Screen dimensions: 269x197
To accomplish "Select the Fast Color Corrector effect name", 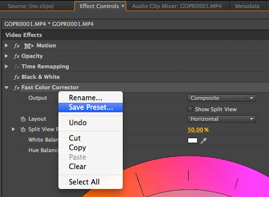I will pos(50,87).
